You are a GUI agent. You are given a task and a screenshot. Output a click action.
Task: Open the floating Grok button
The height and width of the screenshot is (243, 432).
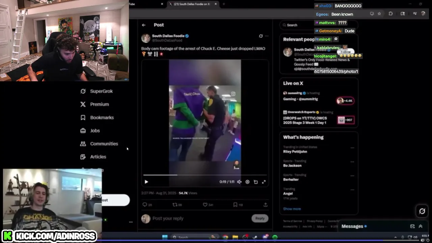422,211
